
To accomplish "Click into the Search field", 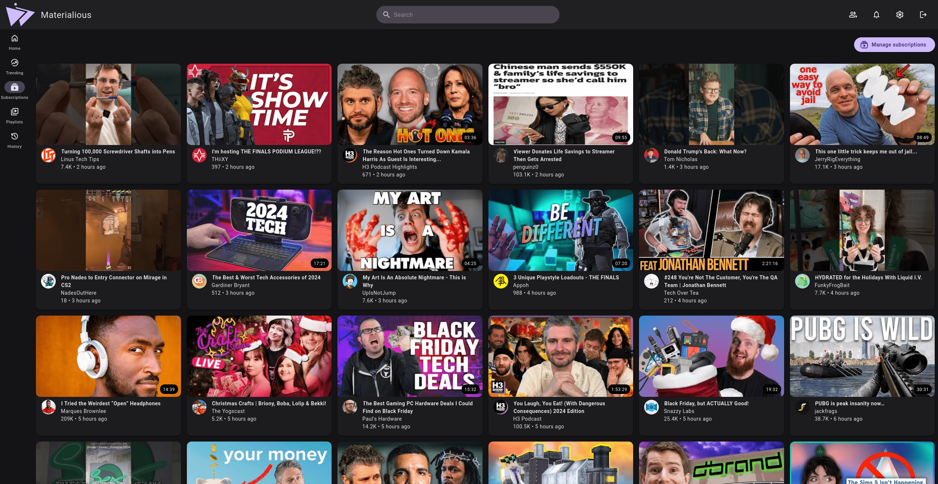I will (468, 15).
